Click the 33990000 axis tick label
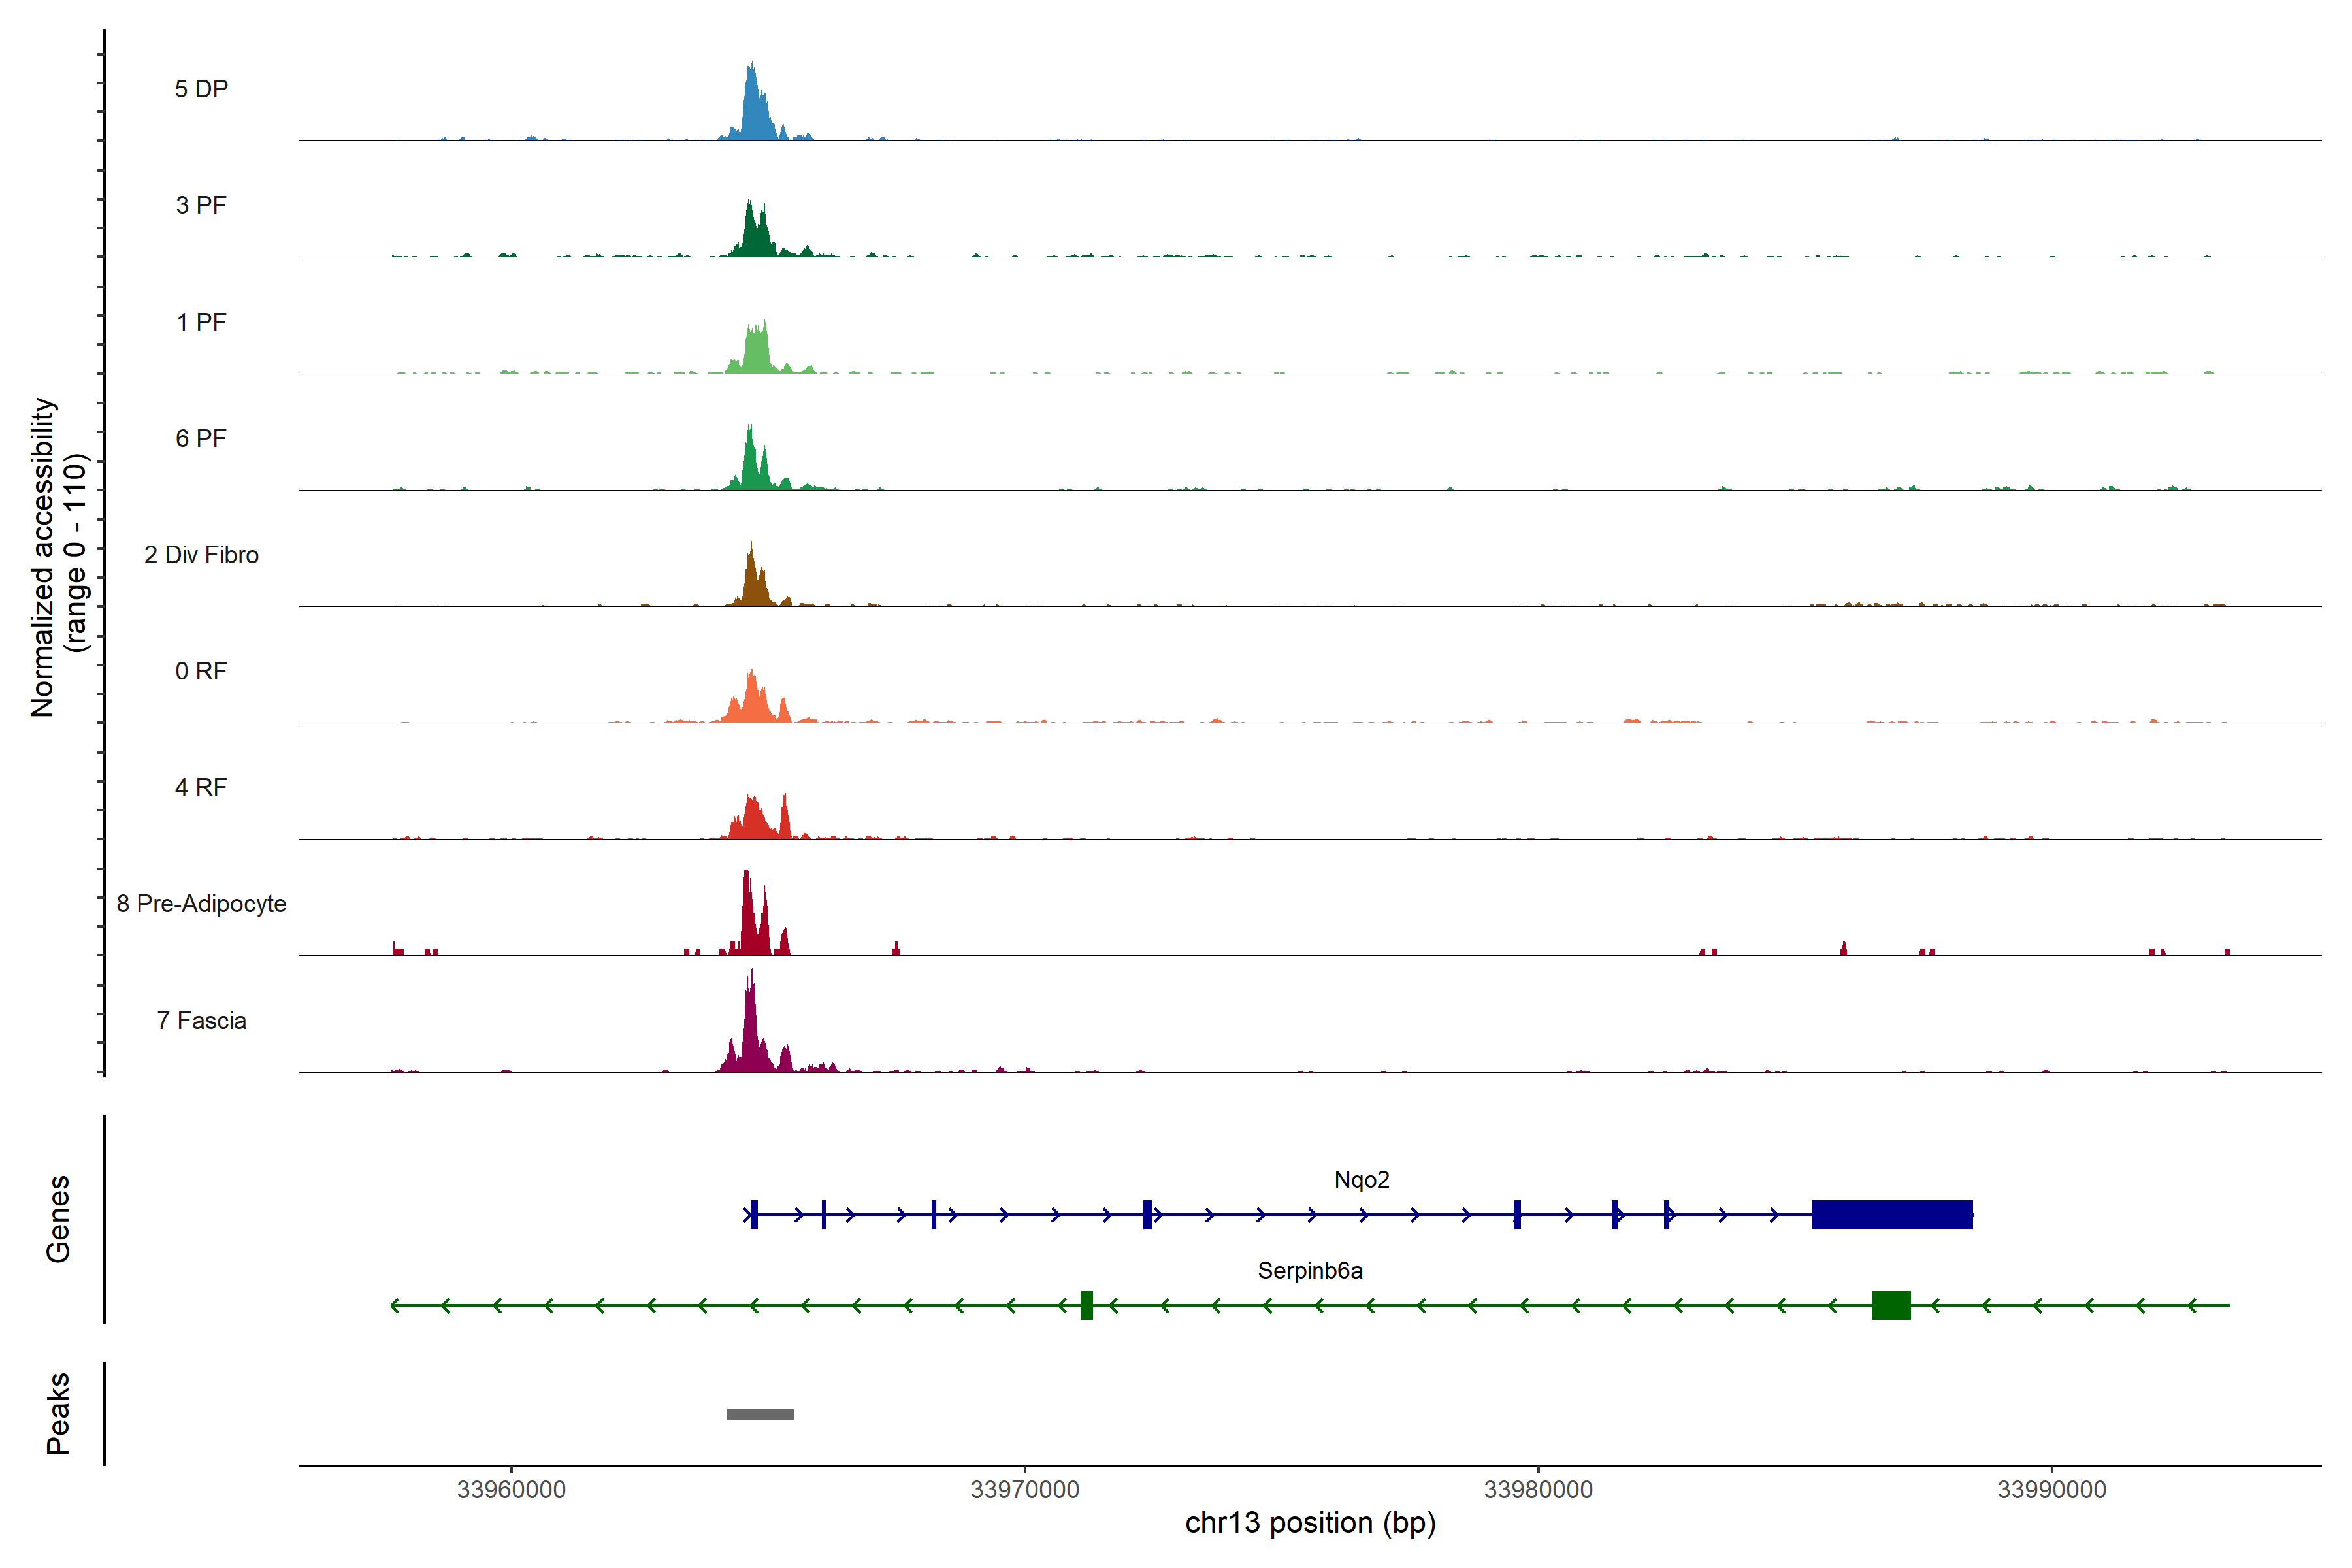 pyautogui.click(x=2051, y=1490)
